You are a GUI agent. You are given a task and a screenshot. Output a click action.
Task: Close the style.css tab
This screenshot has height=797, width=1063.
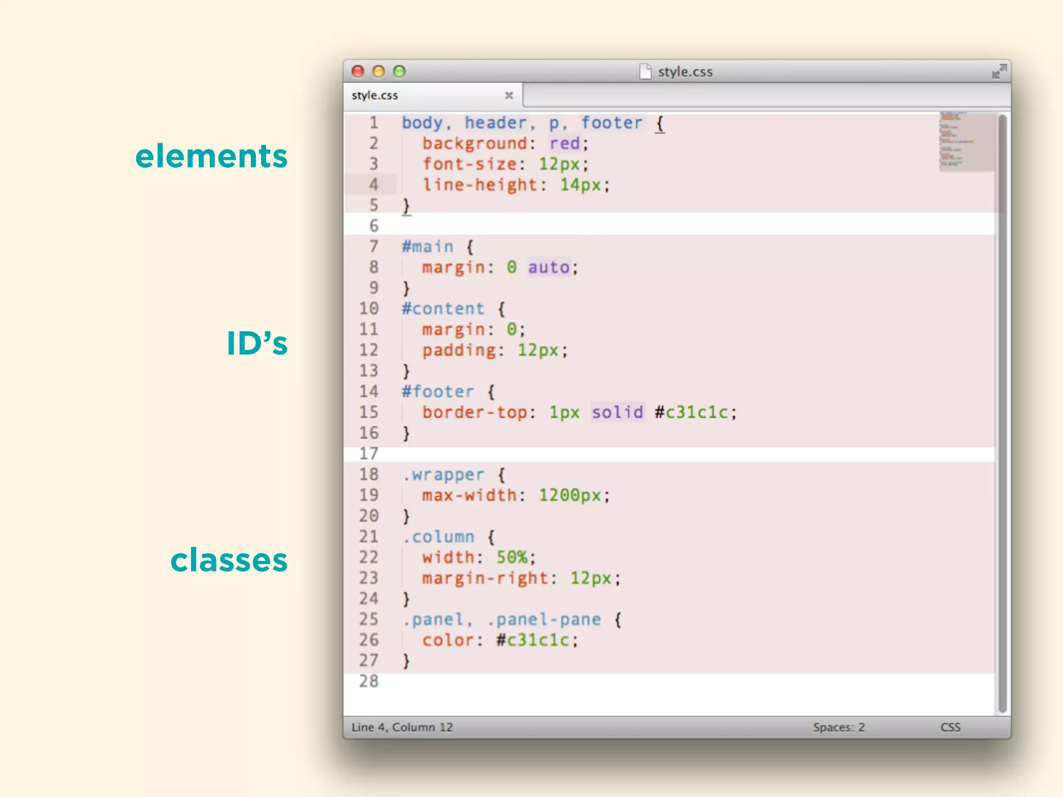tap(509, 95)
